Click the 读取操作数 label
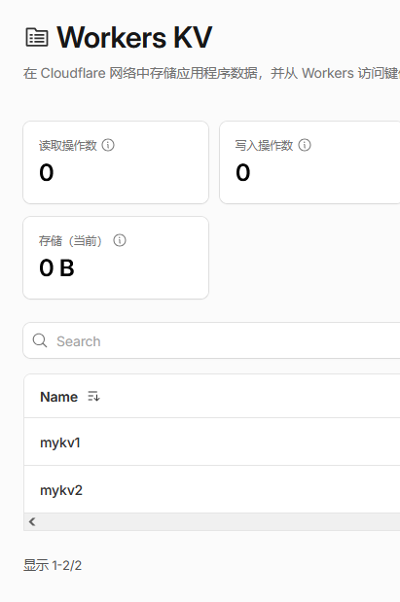The image size is (400, 602). [x=67, y=146]
